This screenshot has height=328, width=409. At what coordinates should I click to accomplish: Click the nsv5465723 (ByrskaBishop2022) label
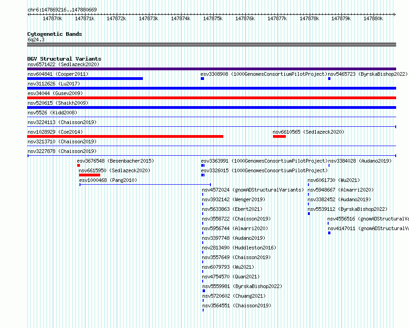368,74
